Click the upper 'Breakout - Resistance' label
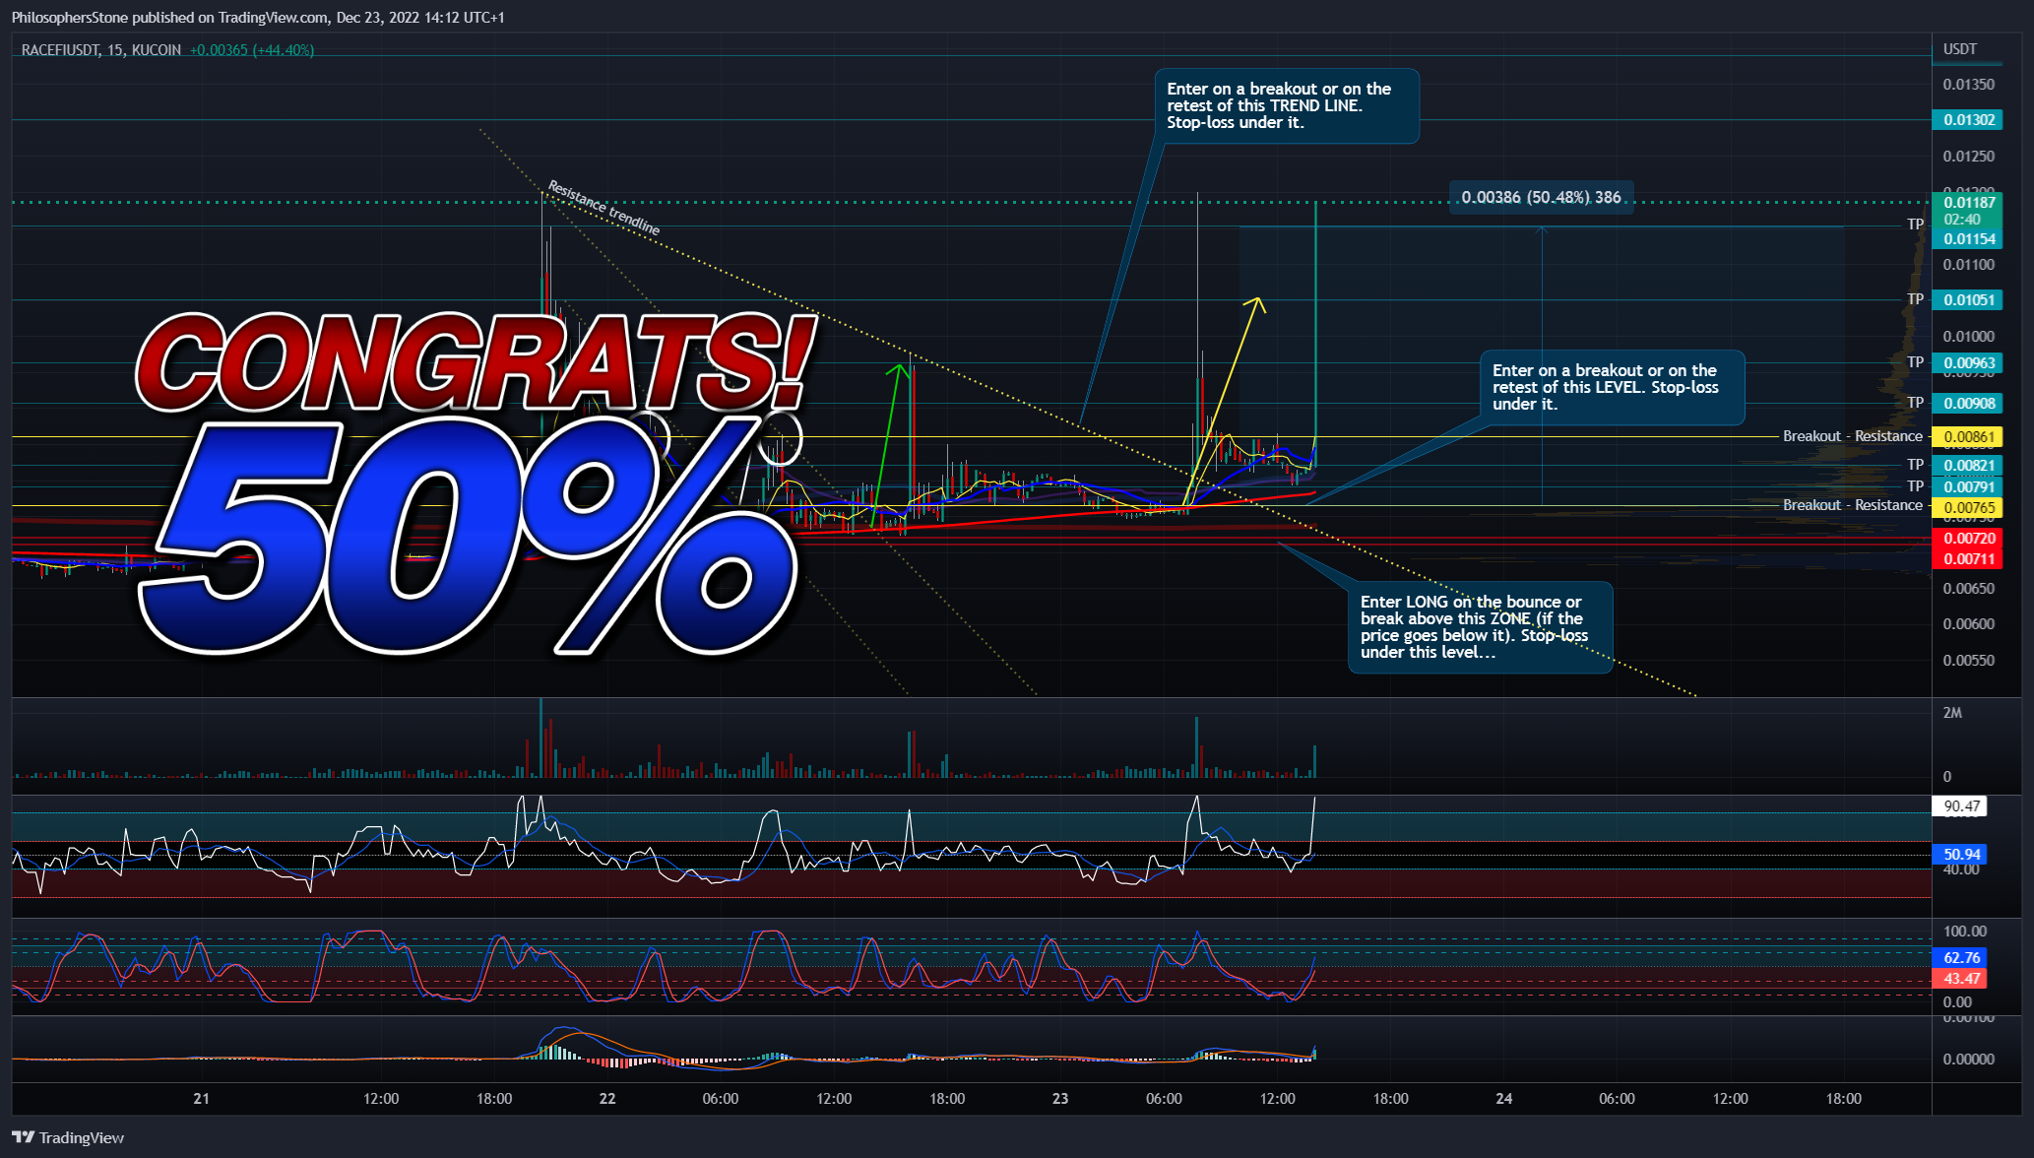2034x1158 pixels. click(x=1852, y=436)
